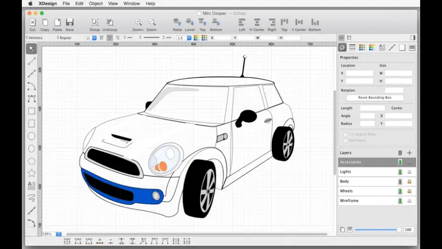Open the Window menu

click(x=132, y=4)
